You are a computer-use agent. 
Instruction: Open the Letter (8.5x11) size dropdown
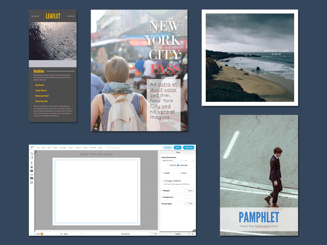pos(172,160)
